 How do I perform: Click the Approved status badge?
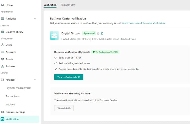coord(89,33)
